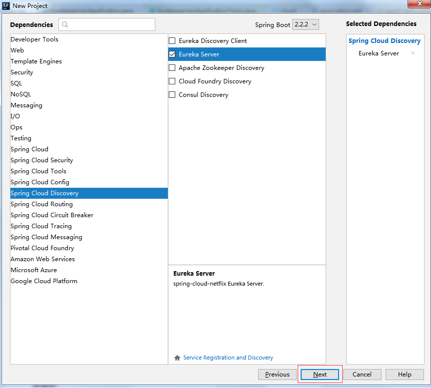Select the NoSQL category

point(89,94)
